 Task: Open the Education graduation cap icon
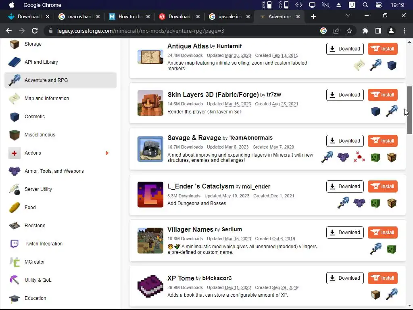click(x=15, y=298)
